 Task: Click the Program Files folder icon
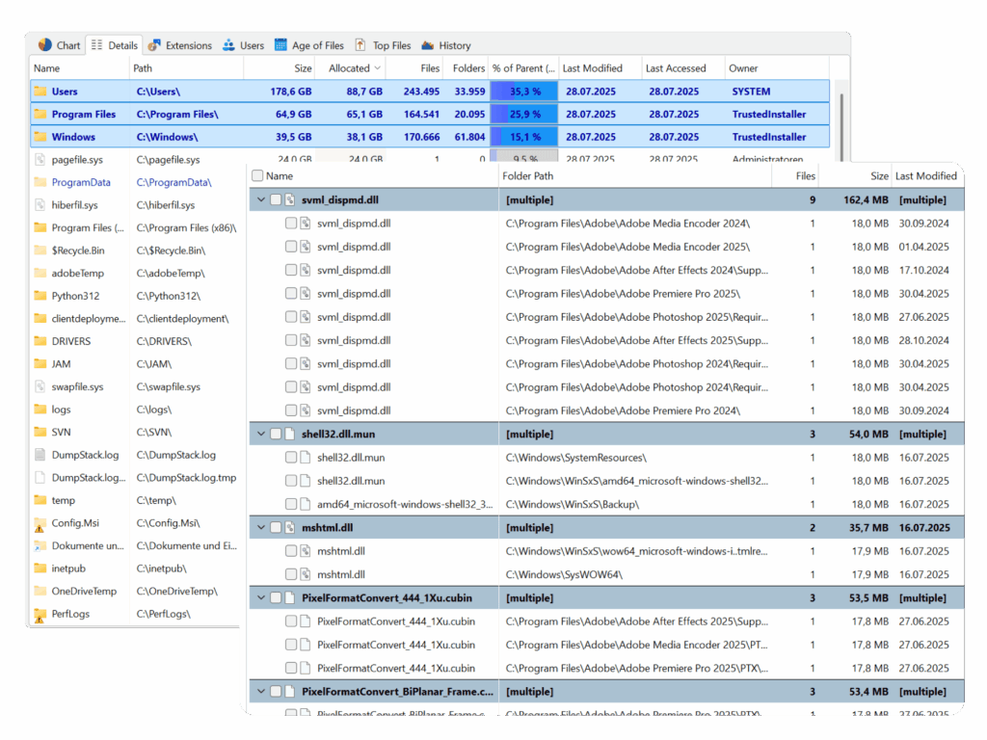40,114
